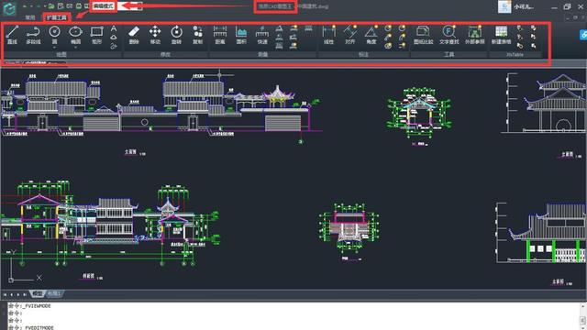Select the 移动 (Move) tool

(x=155, y=35)
